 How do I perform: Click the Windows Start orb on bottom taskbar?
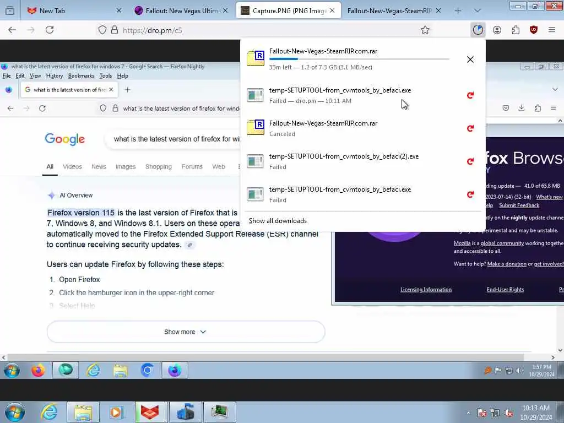tap(15, 412)
